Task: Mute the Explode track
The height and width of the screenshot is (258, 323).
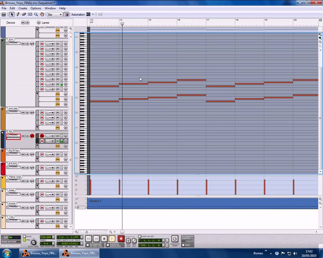Action: pos(23,208)
